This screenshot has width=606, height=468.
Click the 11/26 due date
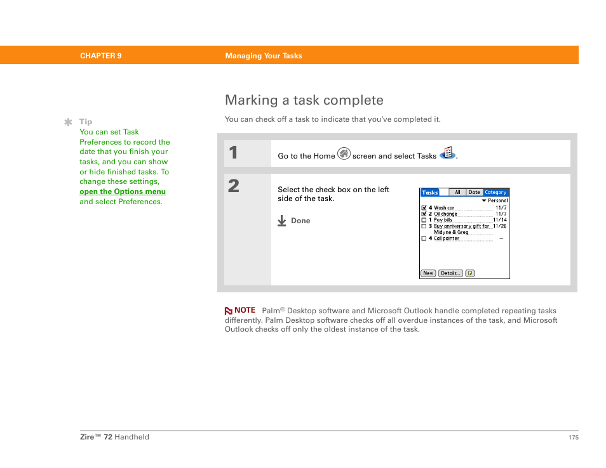(500, 226)
